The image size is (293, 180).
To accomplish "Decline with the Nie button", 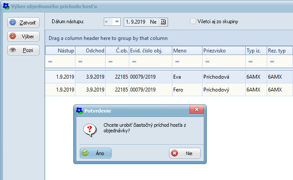I will pos(184,153).
